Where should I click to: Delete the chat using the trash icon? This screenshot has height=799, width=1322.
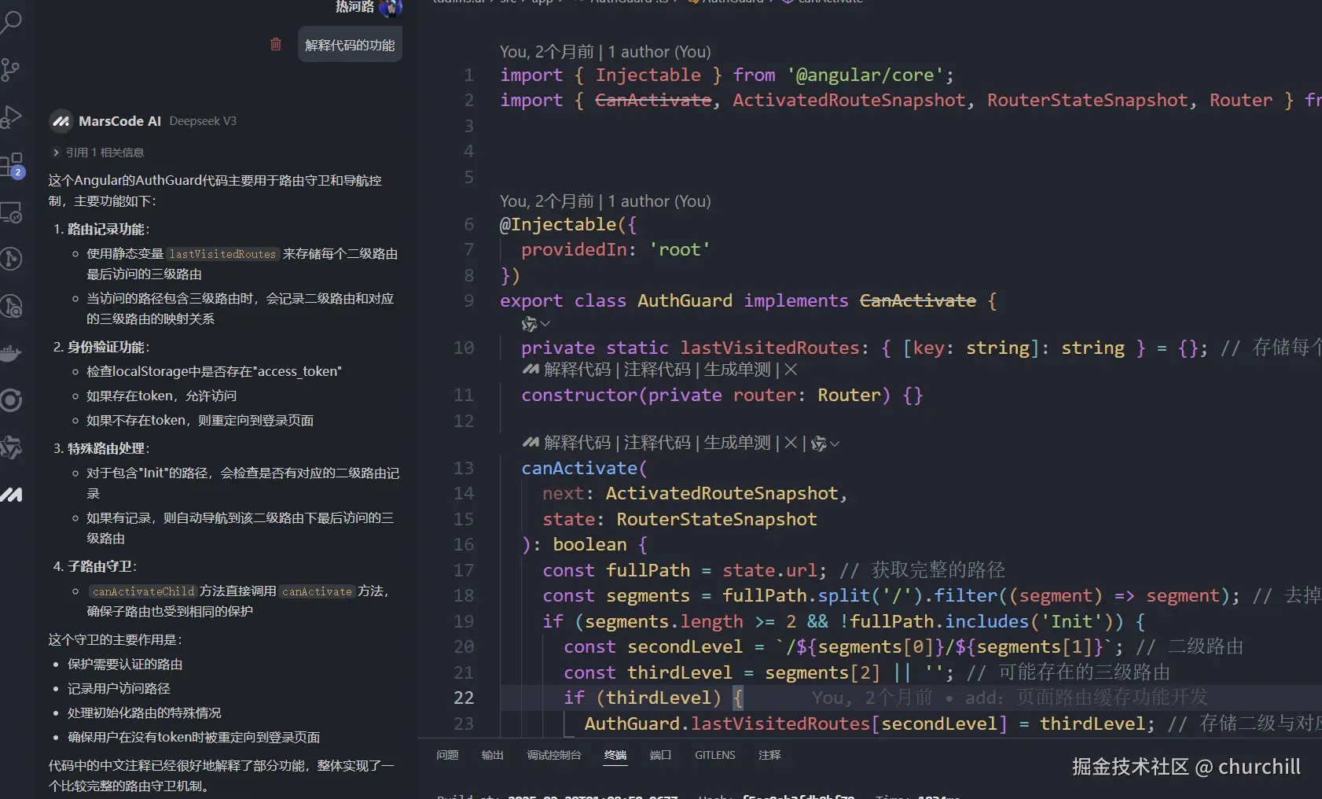[275, 44]
